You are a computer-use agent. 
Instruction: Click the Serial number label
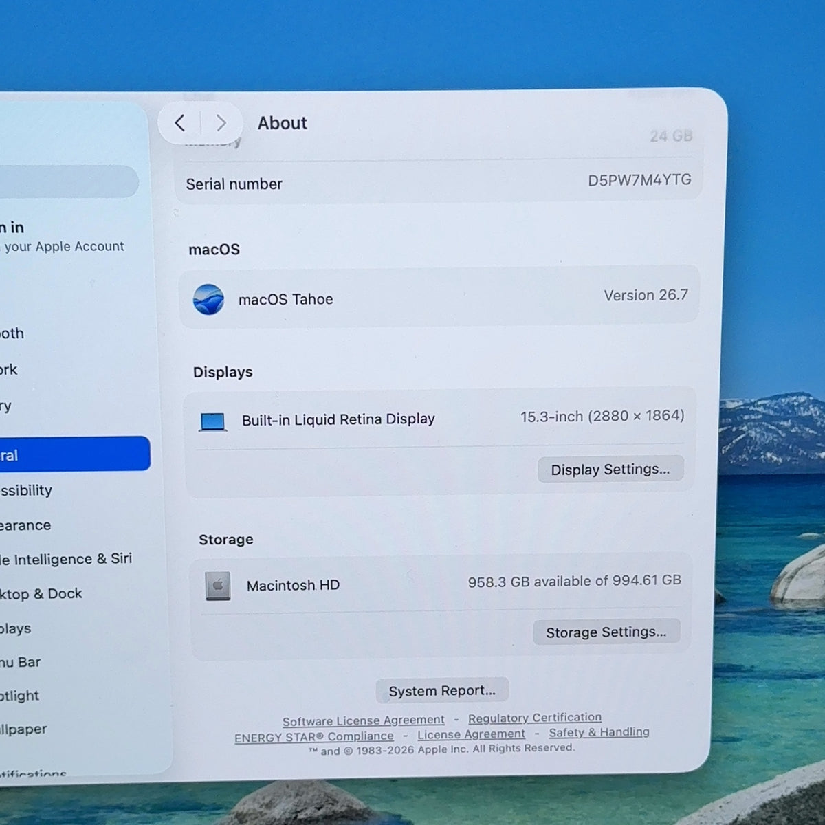pos(234,184)
